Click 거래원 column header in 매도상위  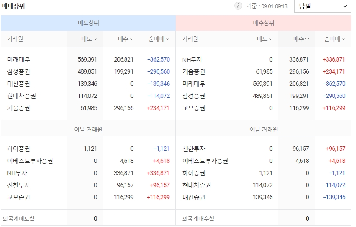(x=15, y=39)
